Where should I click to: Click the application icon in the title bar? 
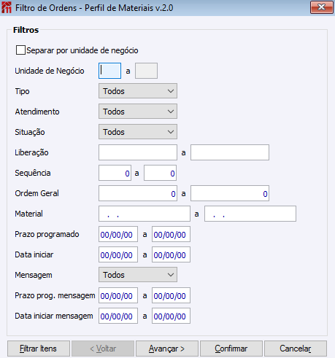(x=7, y=7)
